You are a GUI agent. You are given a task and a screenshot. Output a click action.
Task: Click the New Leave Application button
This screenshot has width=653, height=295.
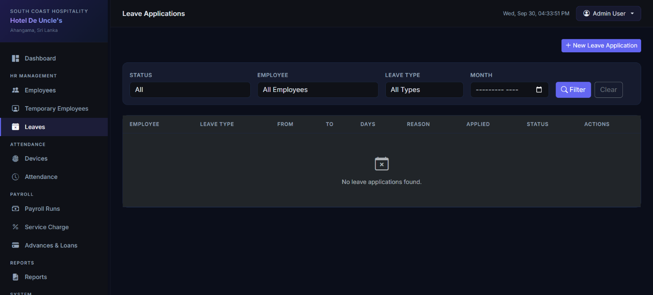[601, 46]
